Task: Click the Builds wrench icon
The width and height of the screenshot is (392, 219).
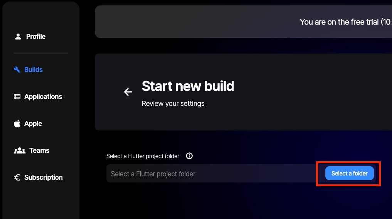Action: point(17,70)
